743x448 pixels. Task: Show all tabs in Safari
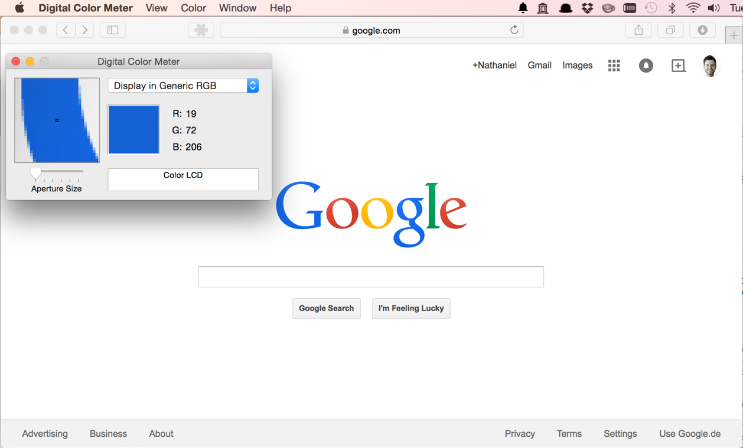670,30
